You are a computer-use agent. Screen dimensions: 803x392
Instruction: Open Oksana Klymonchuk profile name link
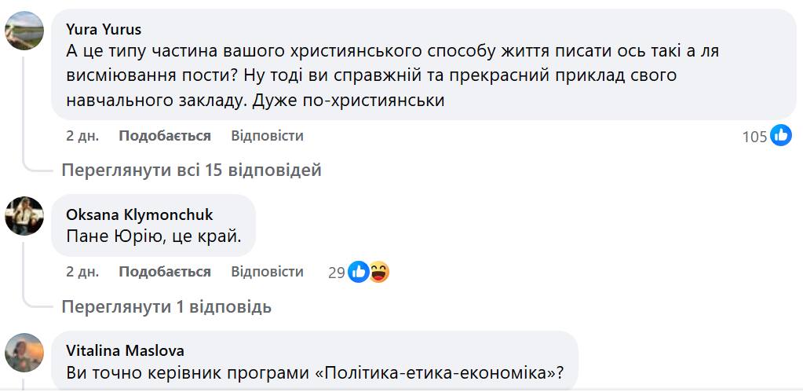pyautogui.click(x=140, y=214)
